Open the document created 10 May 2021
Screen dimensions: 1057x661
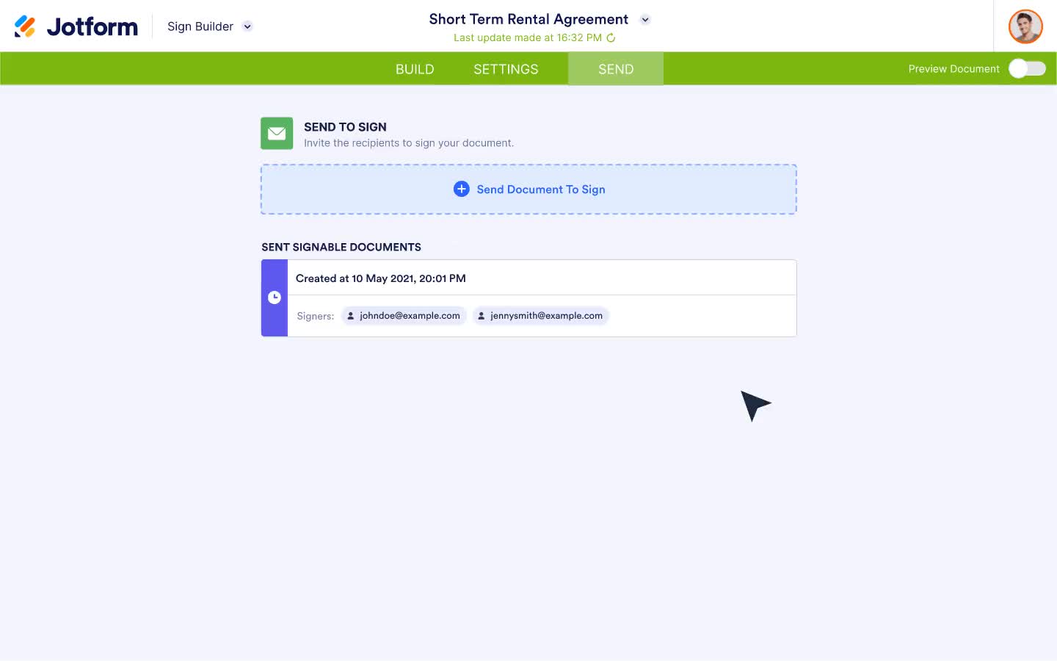[381, 278]
